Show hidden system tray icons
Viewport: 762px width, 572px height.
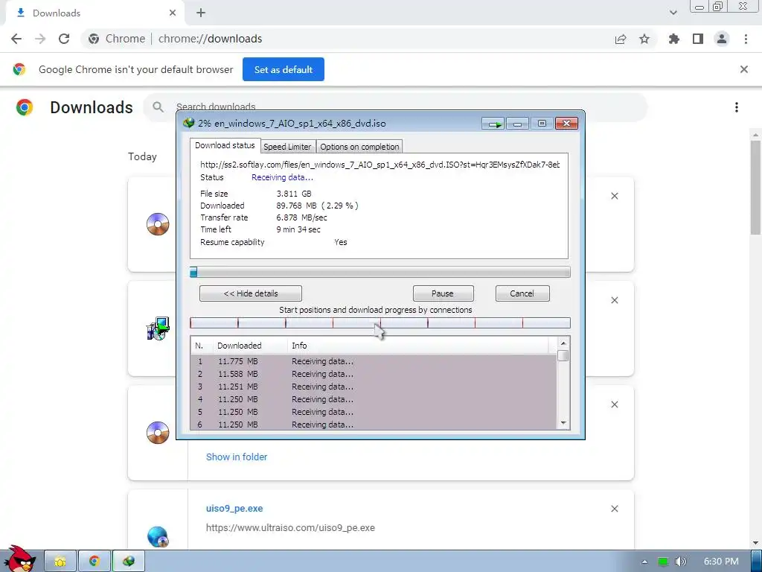644,562
